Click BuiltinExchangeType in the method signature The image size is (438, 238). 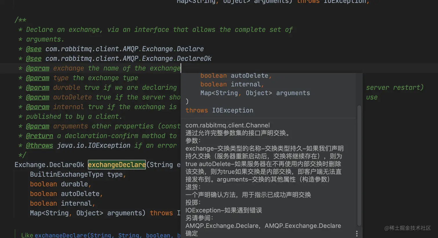(67, 174)
